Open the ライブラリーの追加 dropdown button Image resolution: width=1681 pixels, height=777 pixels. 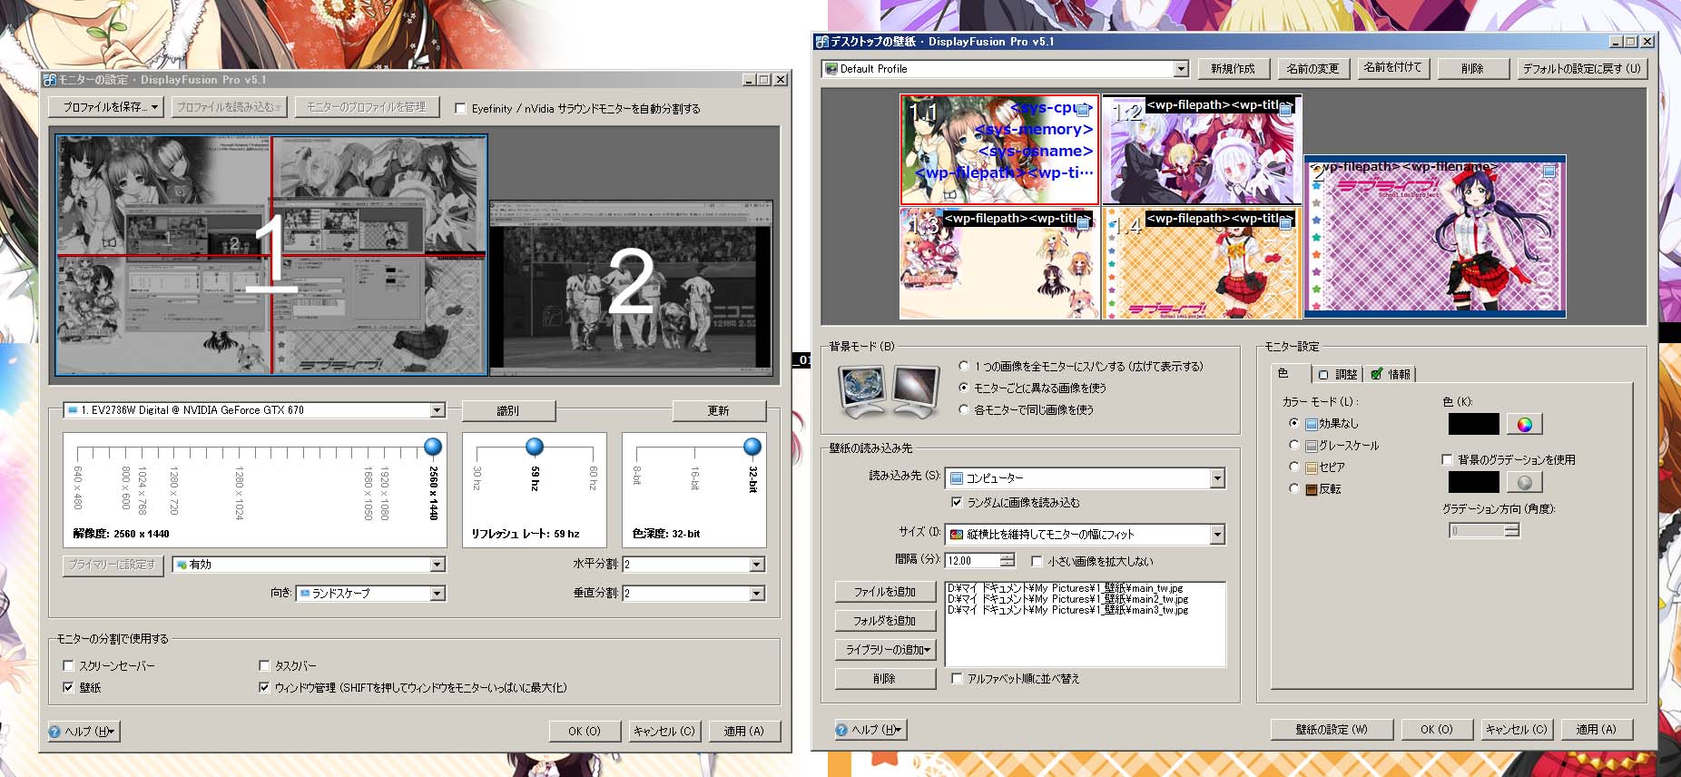[885, 650]
